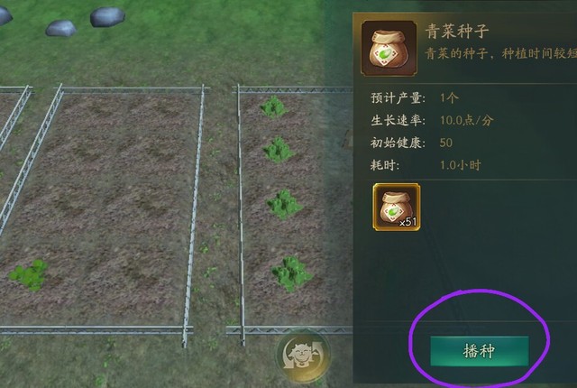Click the 1.0小时 duration value
The width and height of the screenshot is (577, 388).
click(461, 165)
